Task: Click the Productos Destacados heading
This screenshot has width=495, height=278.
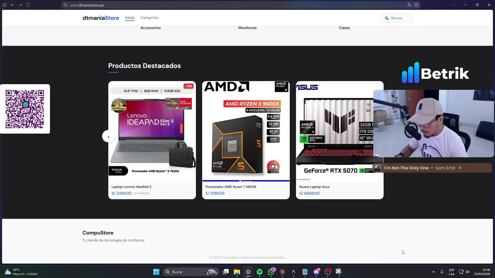Action: (144, 66)
